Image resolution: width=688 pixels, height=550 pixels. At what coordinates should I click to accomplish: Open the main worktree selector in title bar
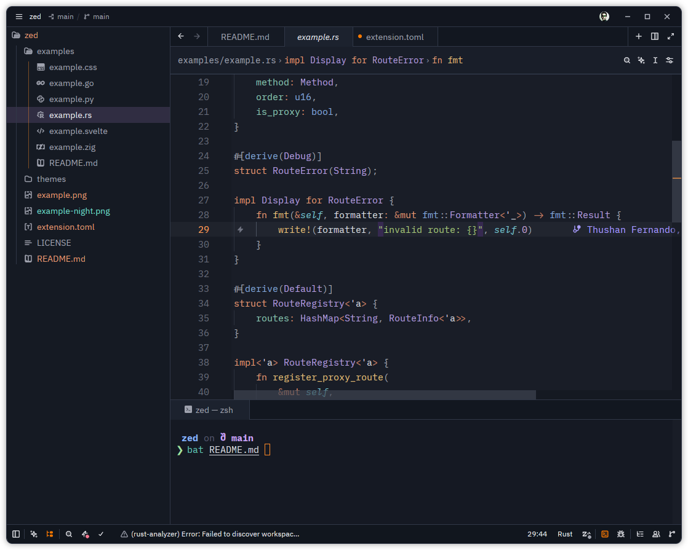coord(61,17)
